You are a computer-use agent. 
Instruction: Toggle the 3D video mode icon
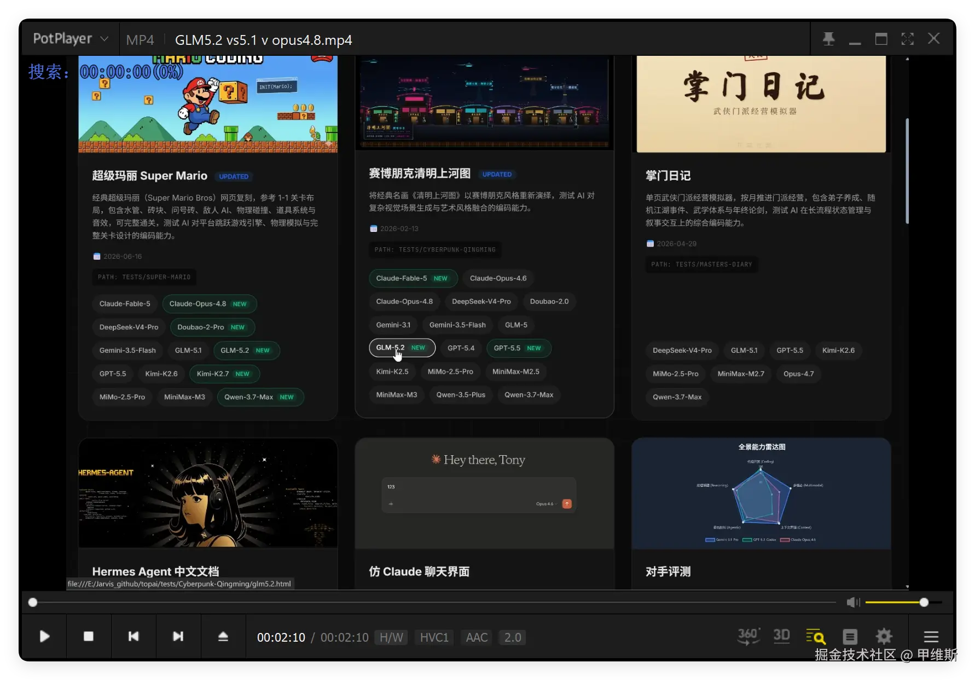[x=781, y=636]
